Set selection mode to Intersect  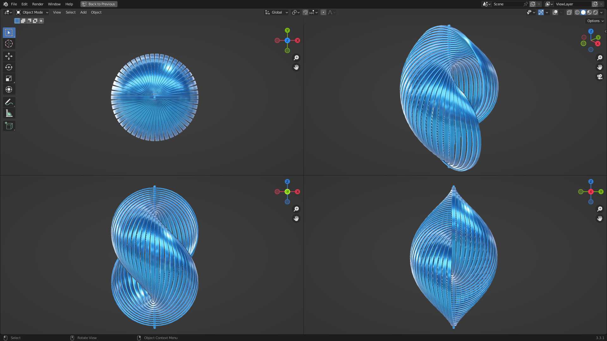41,21
